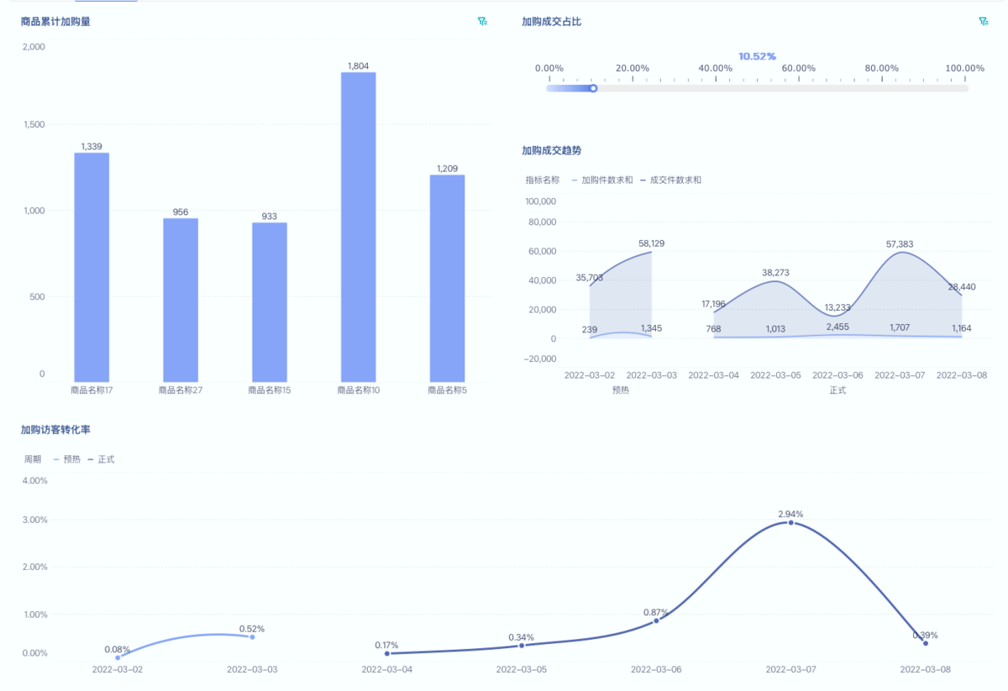Click the 0.08% point on 2022-03-02
Screen dimensions: 1008x691
point(118,657)
